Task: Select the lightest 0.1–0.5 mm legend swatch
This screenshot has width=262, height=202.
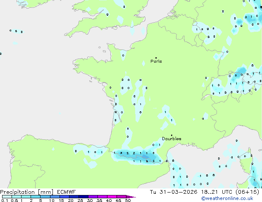Action: [x=7, y=197]
